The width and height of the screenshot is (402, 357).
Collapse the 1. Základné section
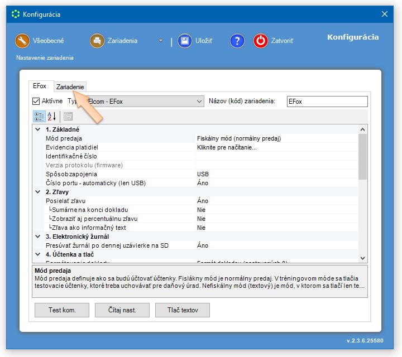(x=37, y=129)
